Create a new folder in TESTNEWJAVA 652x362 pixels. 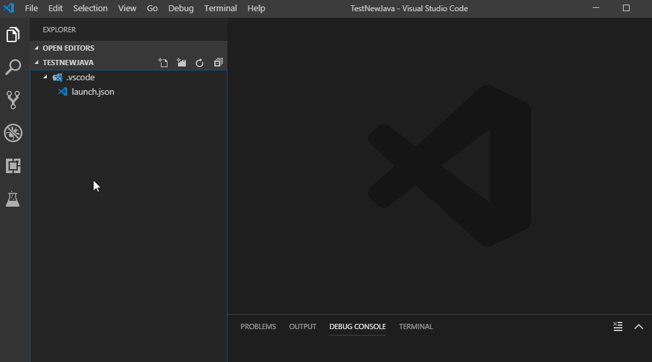181,63
